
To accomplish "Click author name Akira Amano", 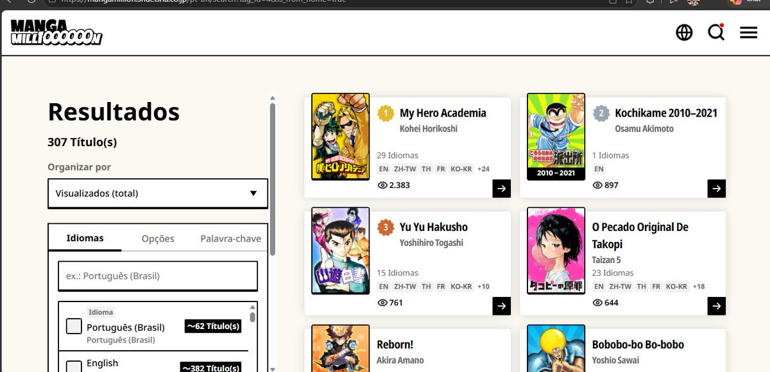I will pyautogui.click(x=400, y=360).
